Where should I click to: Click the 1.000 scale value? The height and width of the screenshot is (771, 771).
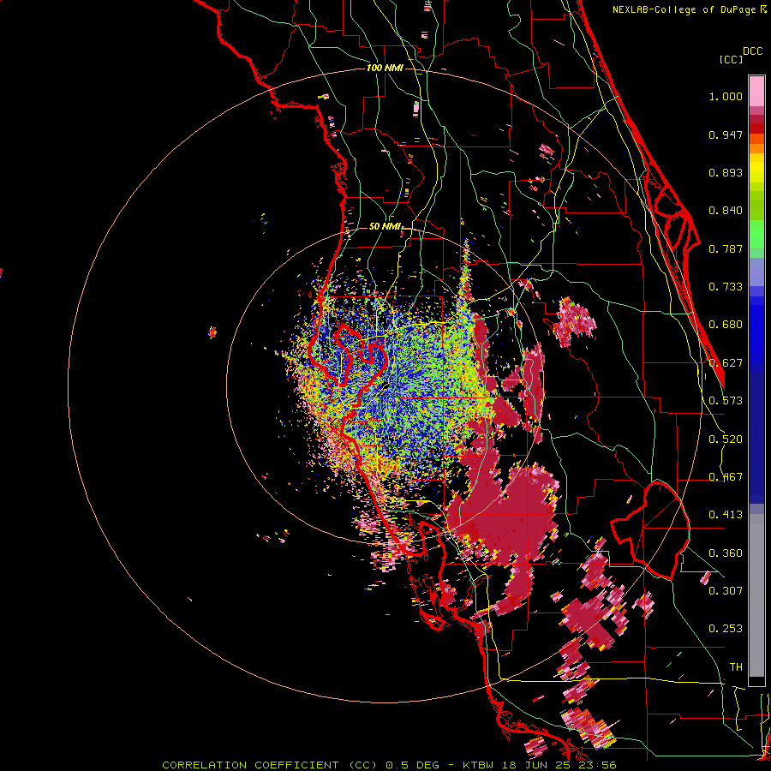[x=726, y=96]
